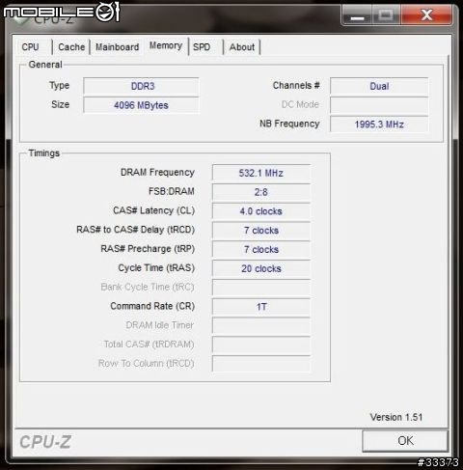
Task: Go to the SPD tab
Action: (202, 47)
